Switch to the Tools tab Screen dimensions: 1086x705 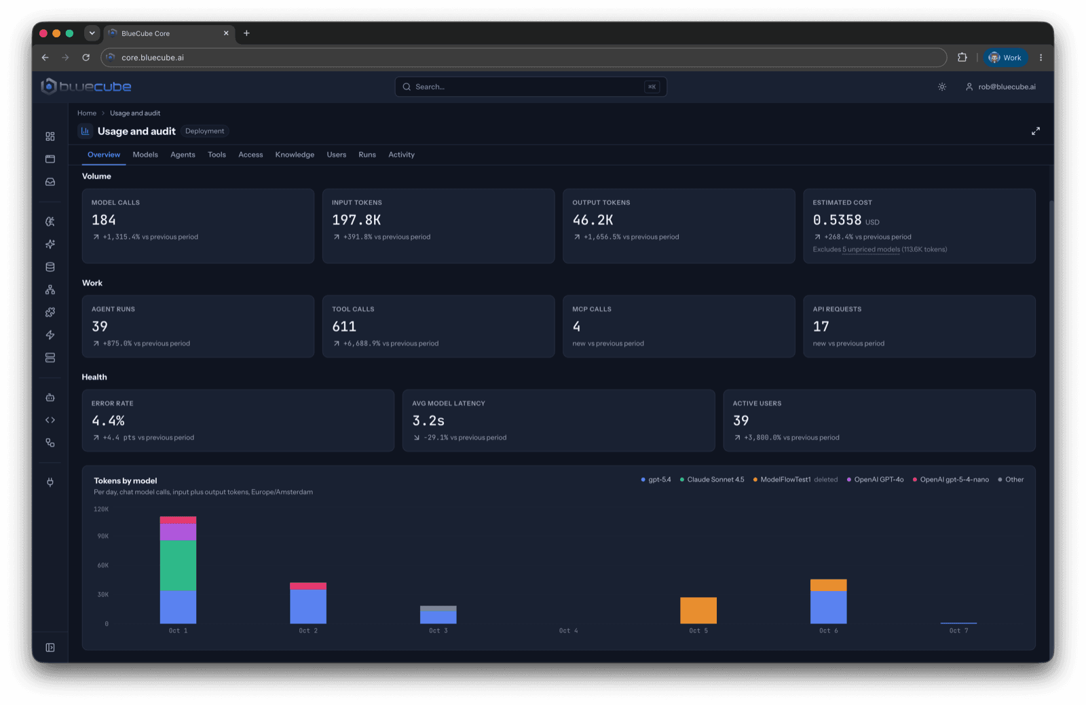pos(217,155)
